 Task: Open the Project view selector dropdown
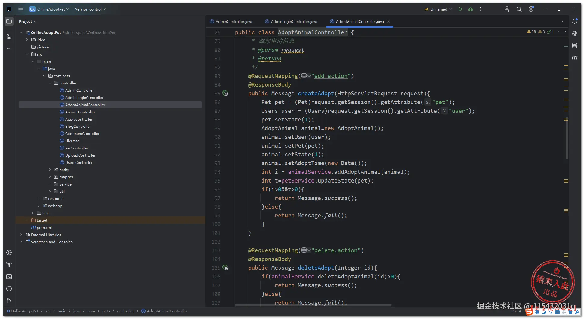coord(27,21)
